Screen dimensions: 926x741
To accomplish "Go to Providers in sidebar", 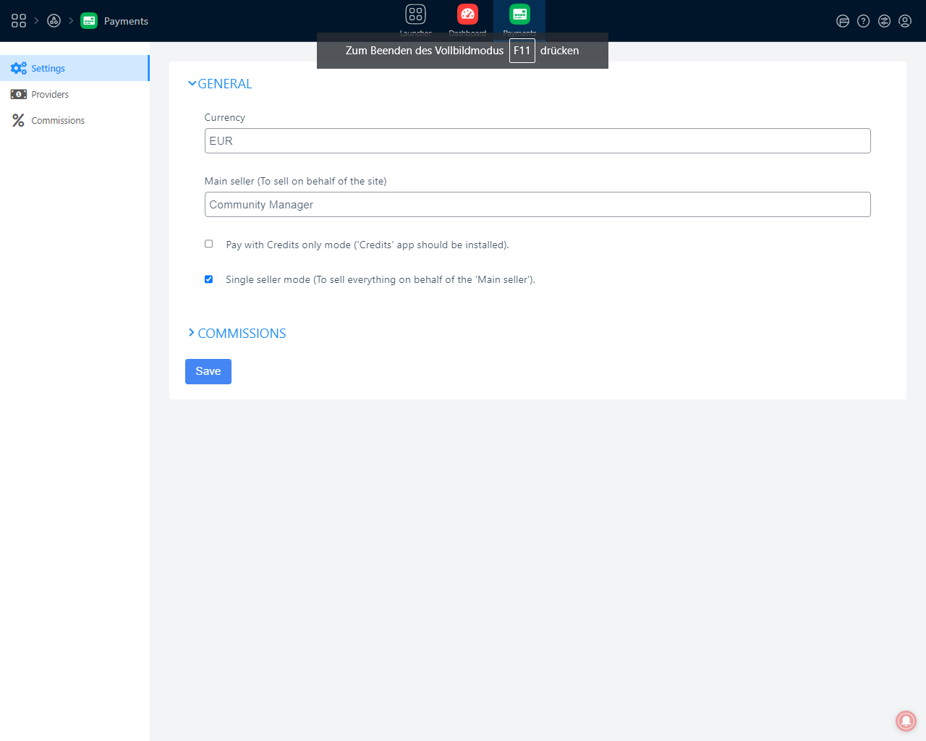I will click(x=50, y=95).
